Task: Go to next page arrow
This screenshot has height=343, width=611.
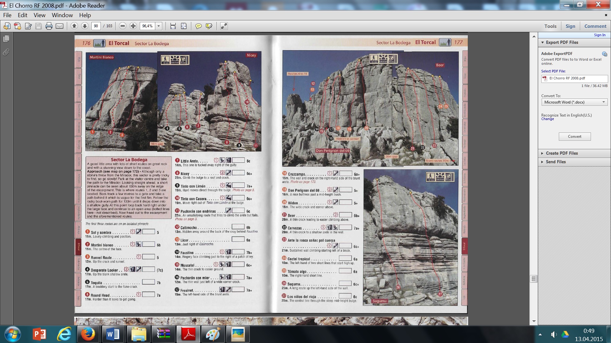Action: pyautogui.click(x=85, y=26)
